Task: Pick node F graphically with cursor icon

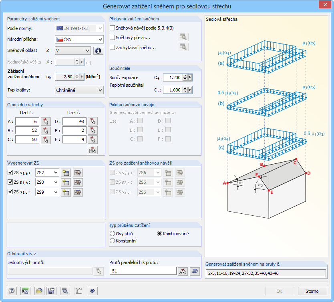Action: tap(93, 140)
